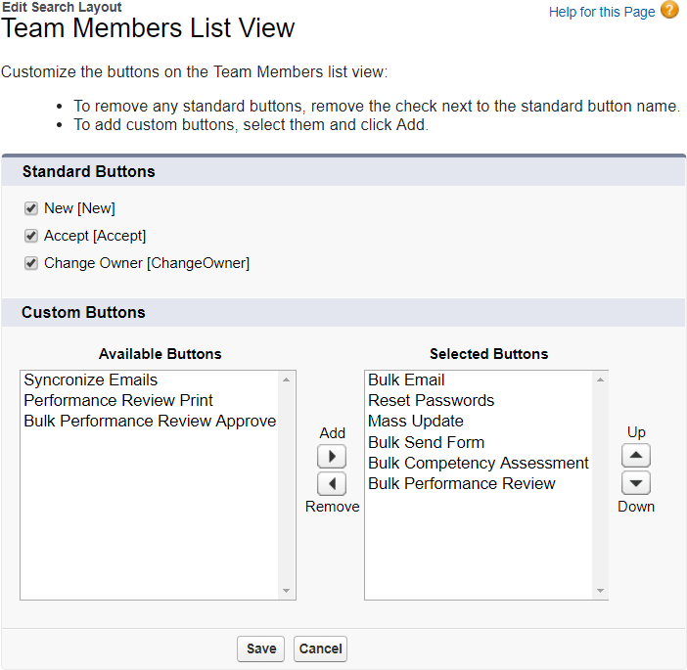Select Reset Passwords in Selected Buttons

[x=431, y=400]
